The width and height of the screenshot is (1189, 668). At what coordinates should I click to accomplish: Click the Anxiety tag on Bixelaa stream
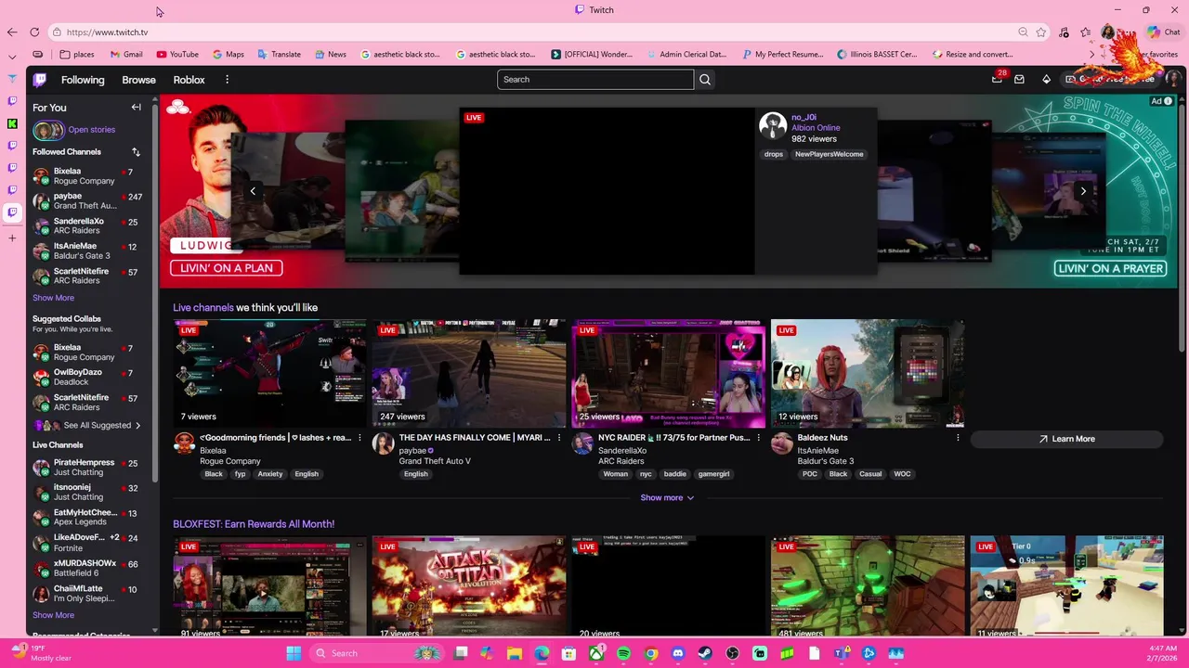270,474
